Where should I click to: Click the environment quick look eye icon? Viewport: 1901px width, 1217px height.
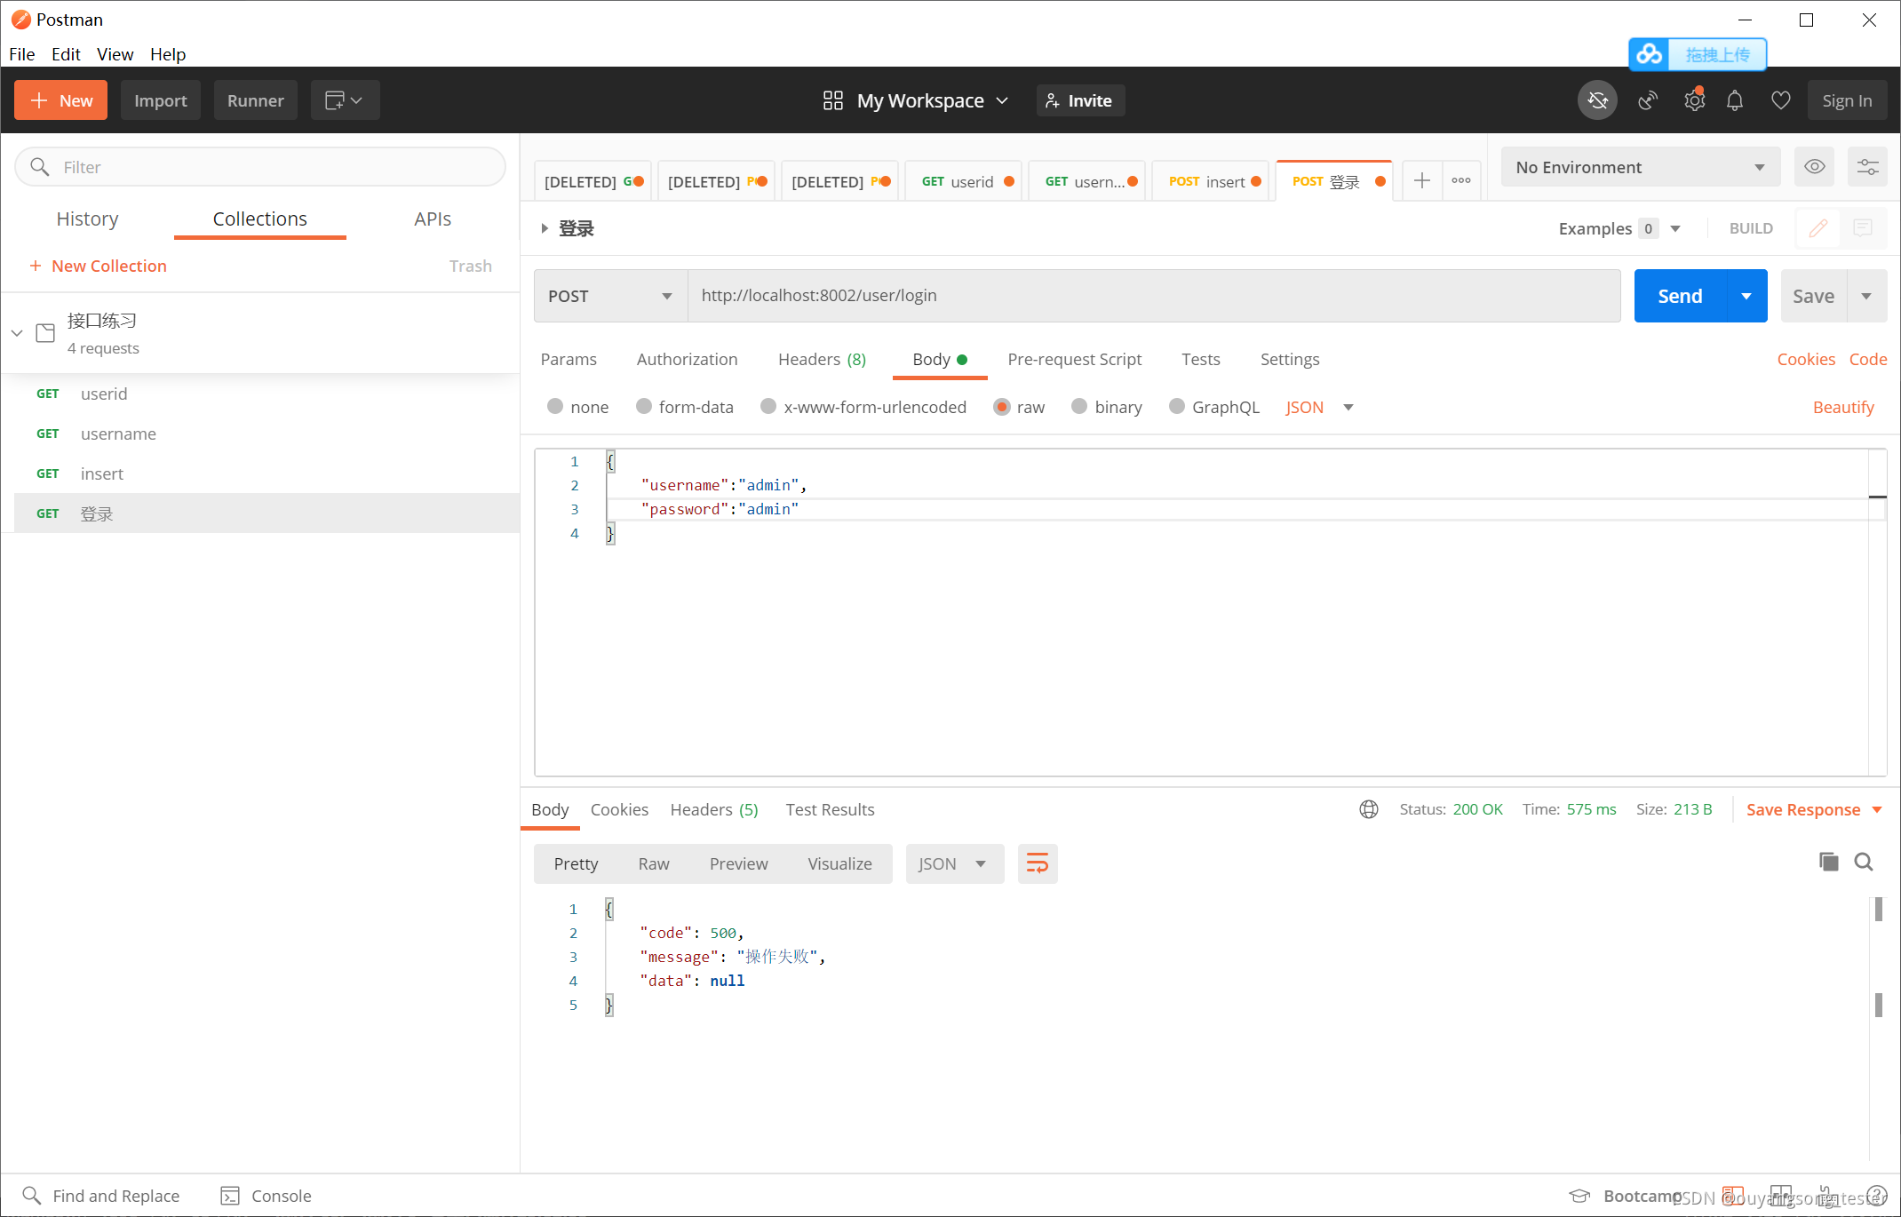pos(1814,167)
